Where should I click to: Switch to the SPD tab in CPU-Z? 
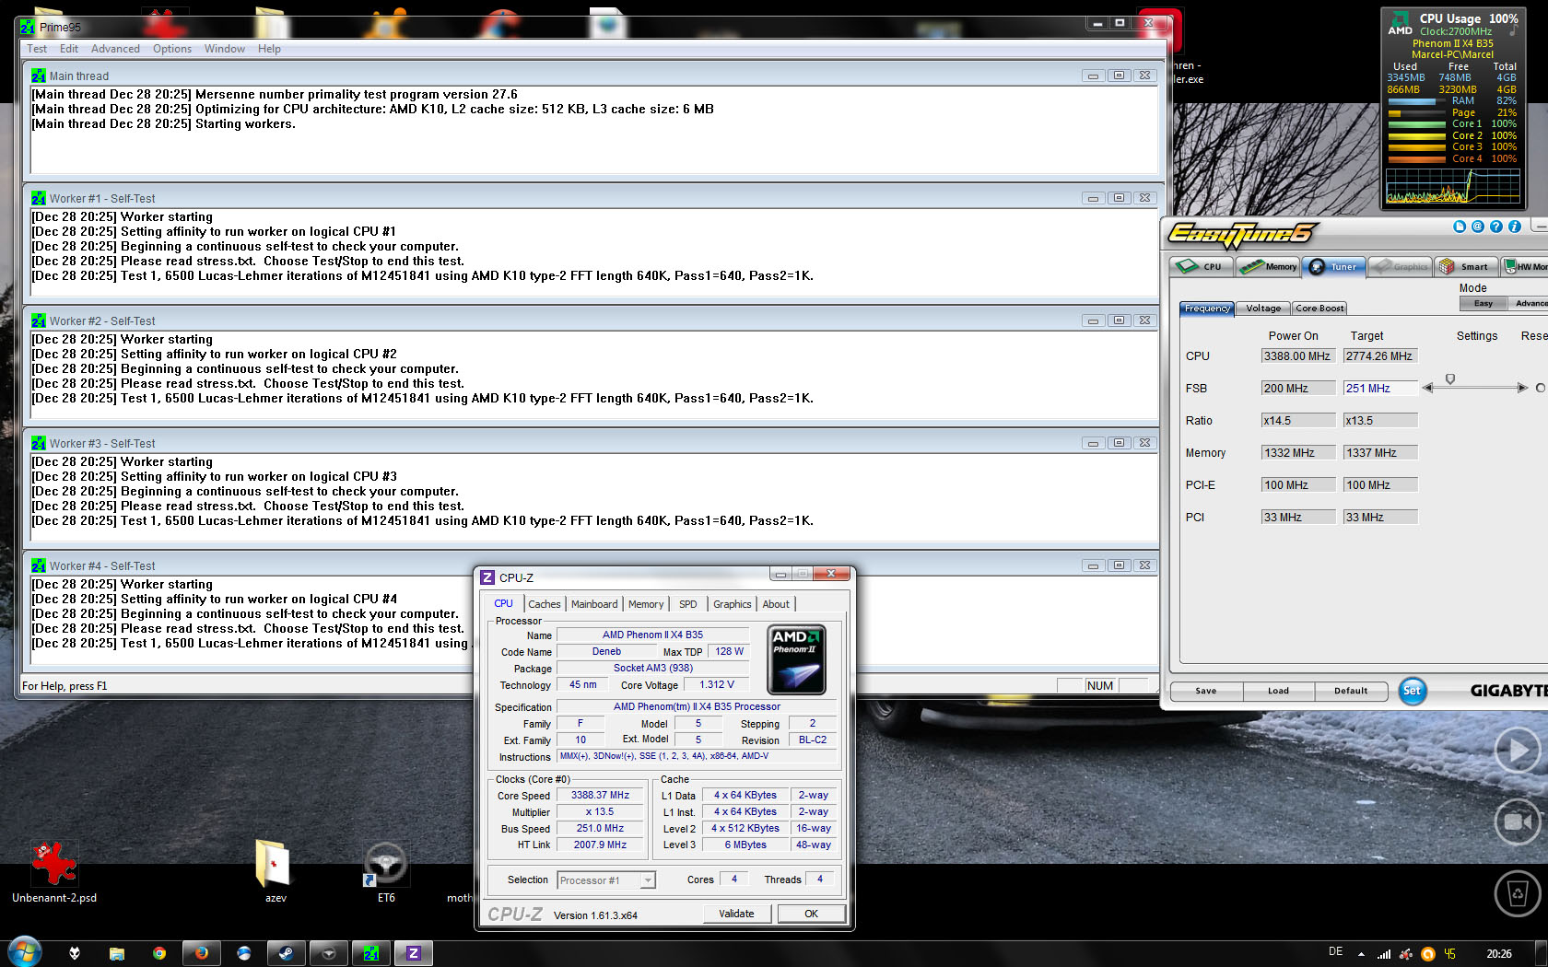point(688,604)
